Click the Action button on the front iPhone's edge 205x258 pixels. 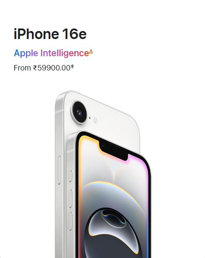(x=70, y=176)
